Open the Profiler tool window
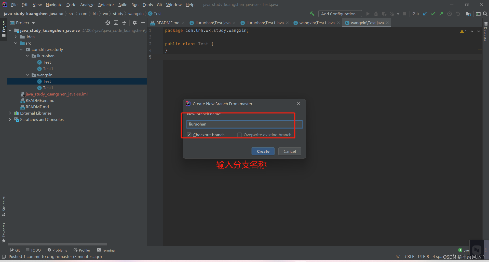The height and width of the screenshot is (262, 489). (82, 250)
